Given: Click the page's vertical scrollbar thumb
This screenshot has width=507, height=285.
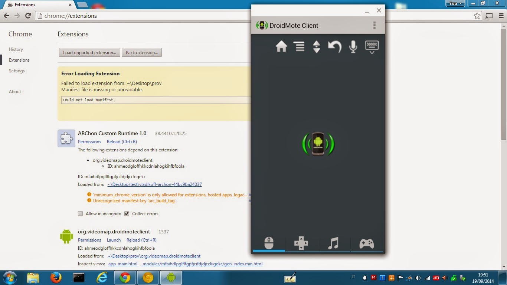Looking at the screenshot, I should pyautogui.click(x=503, y=83).
